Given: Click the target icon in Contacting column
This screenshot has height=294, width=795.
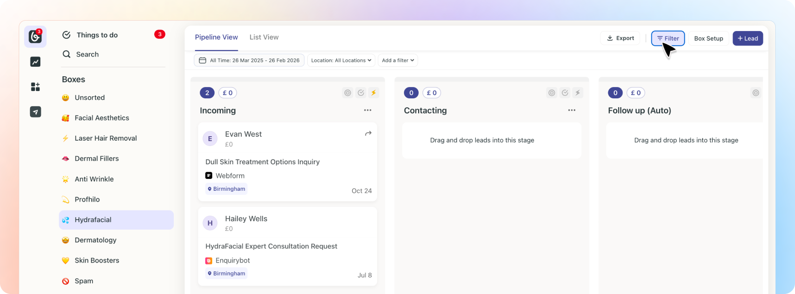Looking at the screenshot, I should coord(552,93).
